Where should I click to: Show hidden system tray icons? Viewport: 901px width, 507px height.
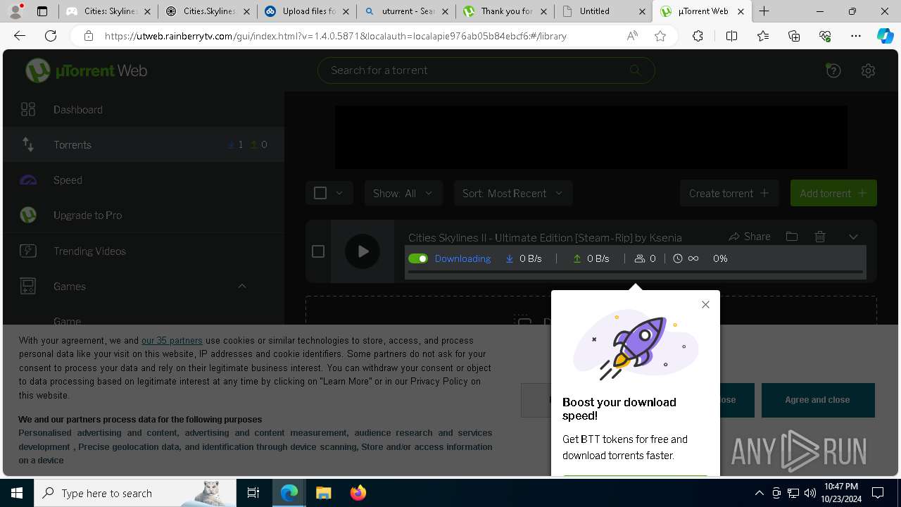[759, 493]
